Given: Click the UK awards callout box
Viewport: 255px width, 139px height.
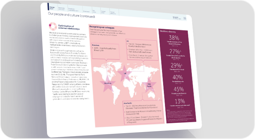Looking at the screenshot, I should [142, 50].
